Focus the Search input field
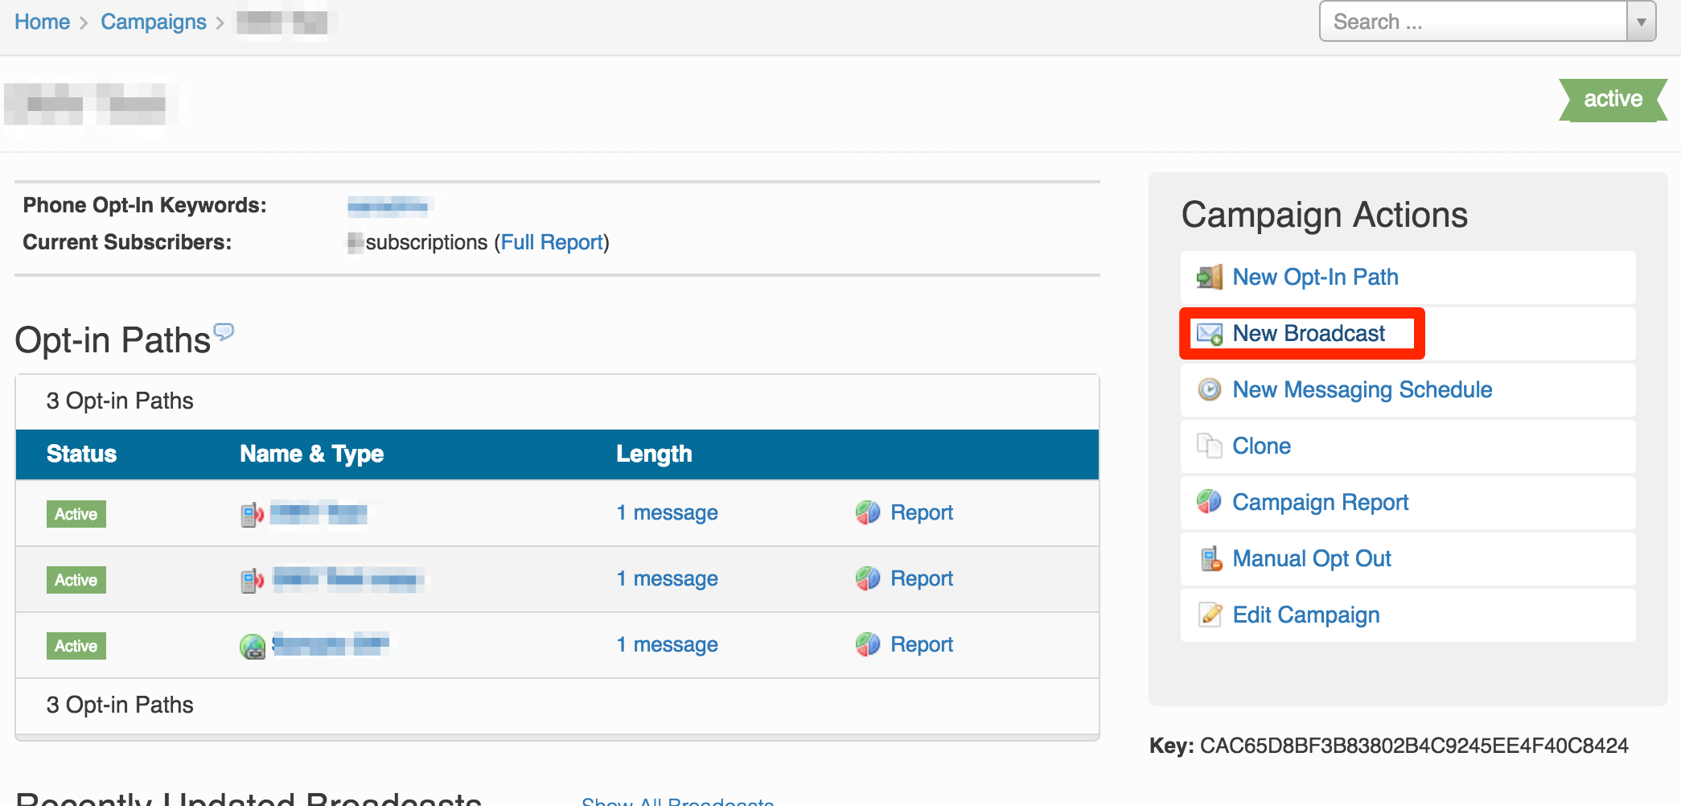 tap(1473, 22)
